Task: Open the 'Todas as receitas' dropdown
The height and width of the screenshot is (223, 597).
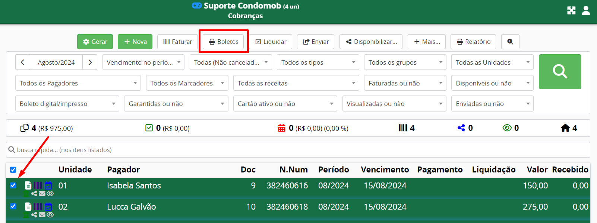Action: 296,83
